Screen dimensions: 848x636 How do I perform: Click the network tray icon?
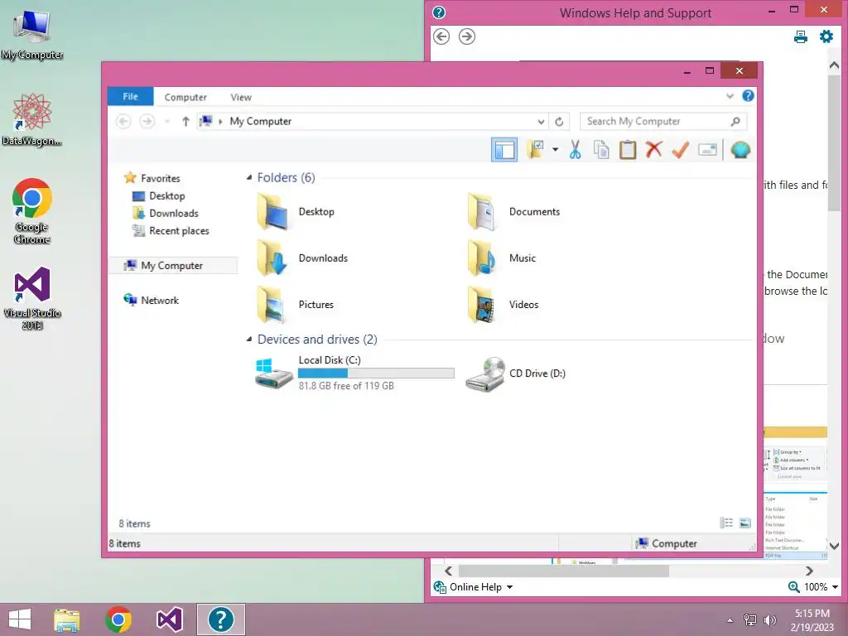click(x=750, y=620)
